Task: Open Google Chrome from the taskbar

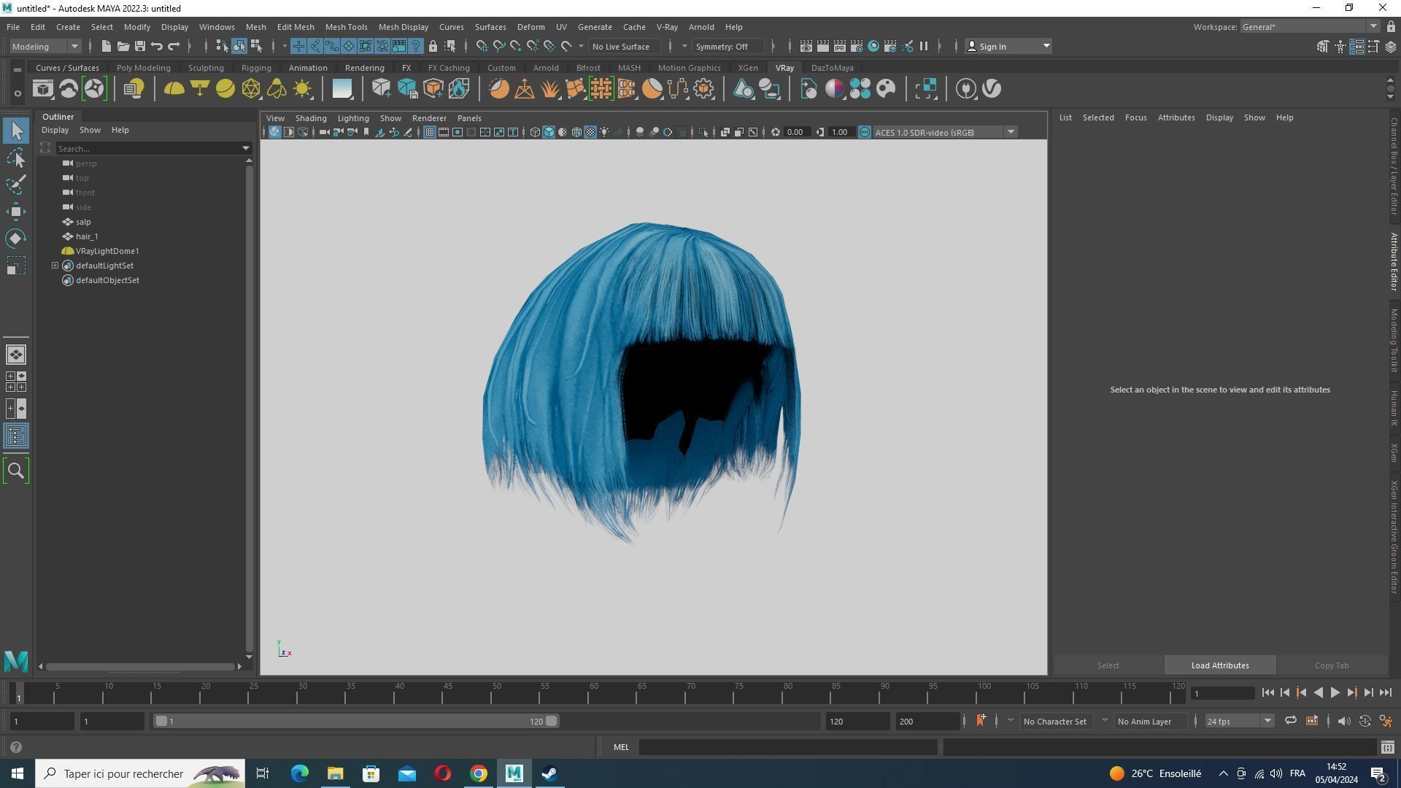Action: [x=479, y=773]
